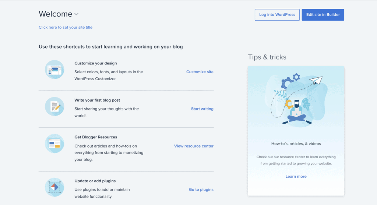Click the plugins diamond icon
This screenshot has width=377, height=205.
[54, 187]
